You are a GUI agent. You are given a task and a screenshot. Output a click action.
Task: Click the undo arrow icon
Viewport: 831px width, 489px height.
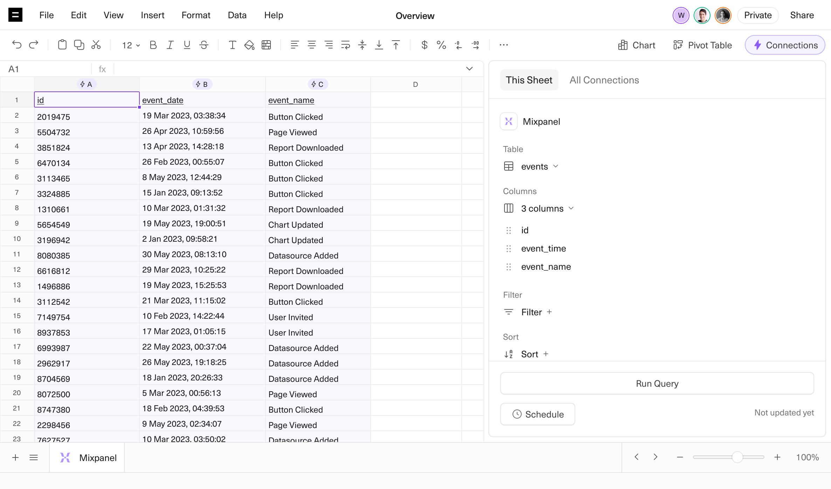16,45
